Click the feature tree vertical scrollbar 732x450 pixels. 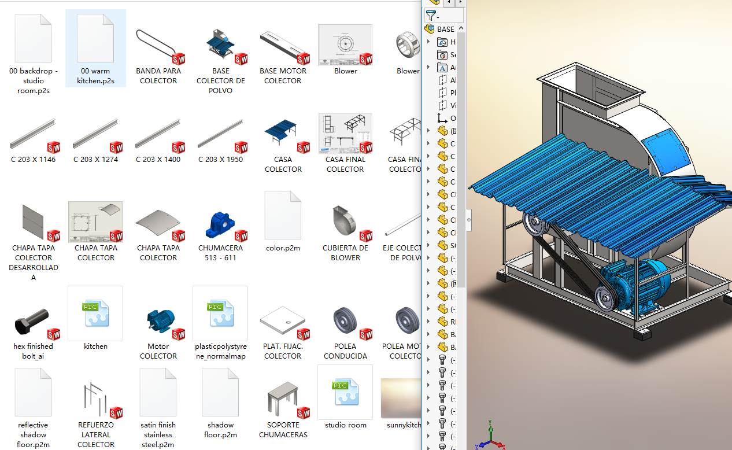pyautogui.click(x=461, y=174)
